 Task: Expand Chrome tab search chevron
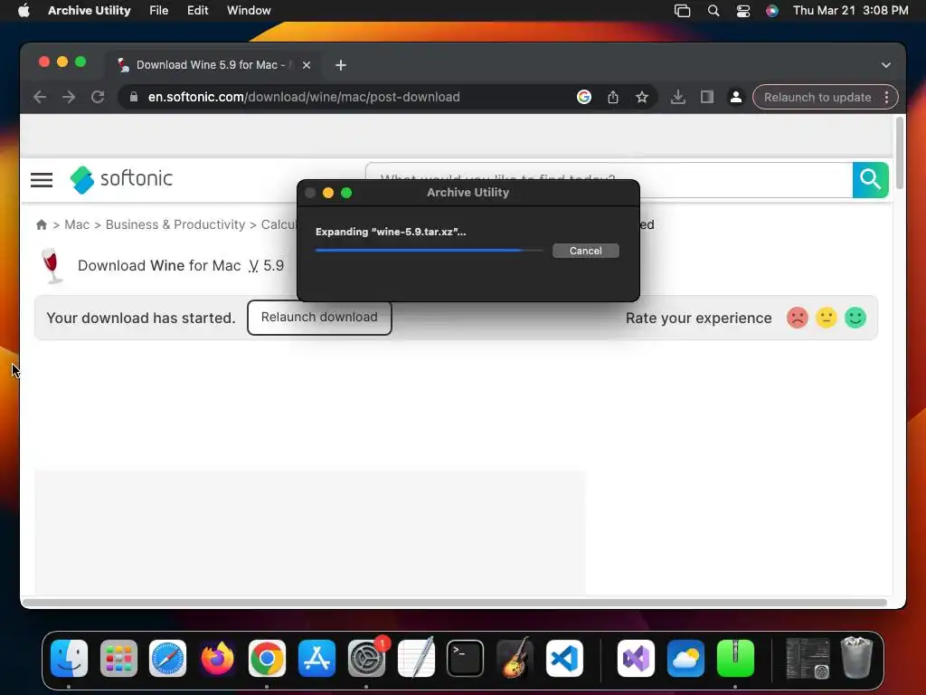(x=885, y=65)
